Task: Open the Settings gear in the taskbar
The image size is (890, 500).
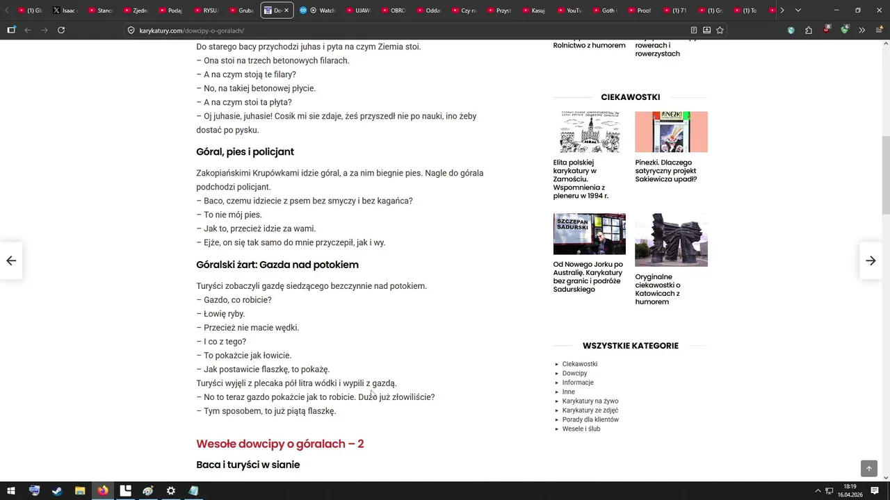Action: tap(171, 491)
